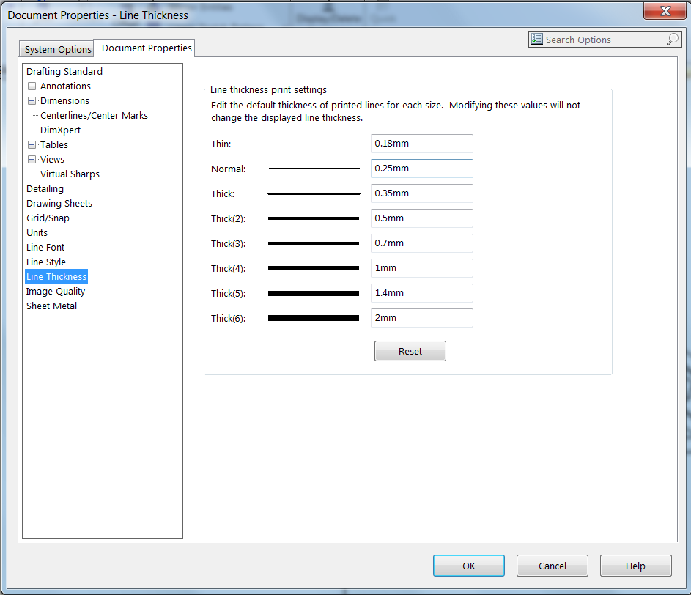Screen dimensions: 691x595
Task: Expand the Tables tree node
Action: pos(32,144)
